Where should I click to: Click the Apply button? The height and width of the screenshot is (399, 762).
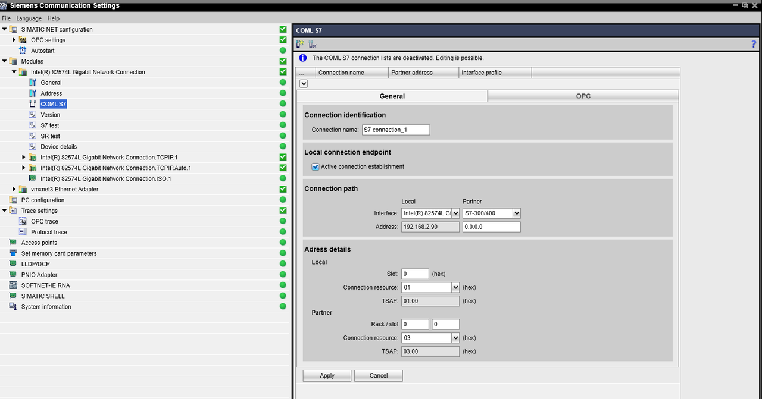pos(327,376)
